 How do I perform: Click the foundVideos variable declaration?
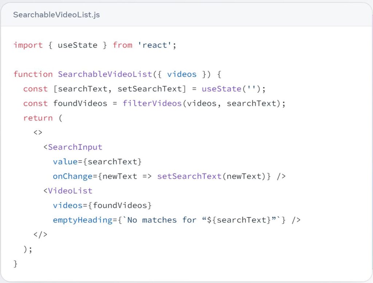coord(80,103)
